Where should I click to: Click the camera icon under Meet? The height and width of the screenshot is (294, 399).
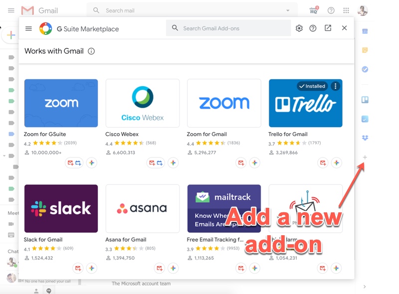(11, 224)
